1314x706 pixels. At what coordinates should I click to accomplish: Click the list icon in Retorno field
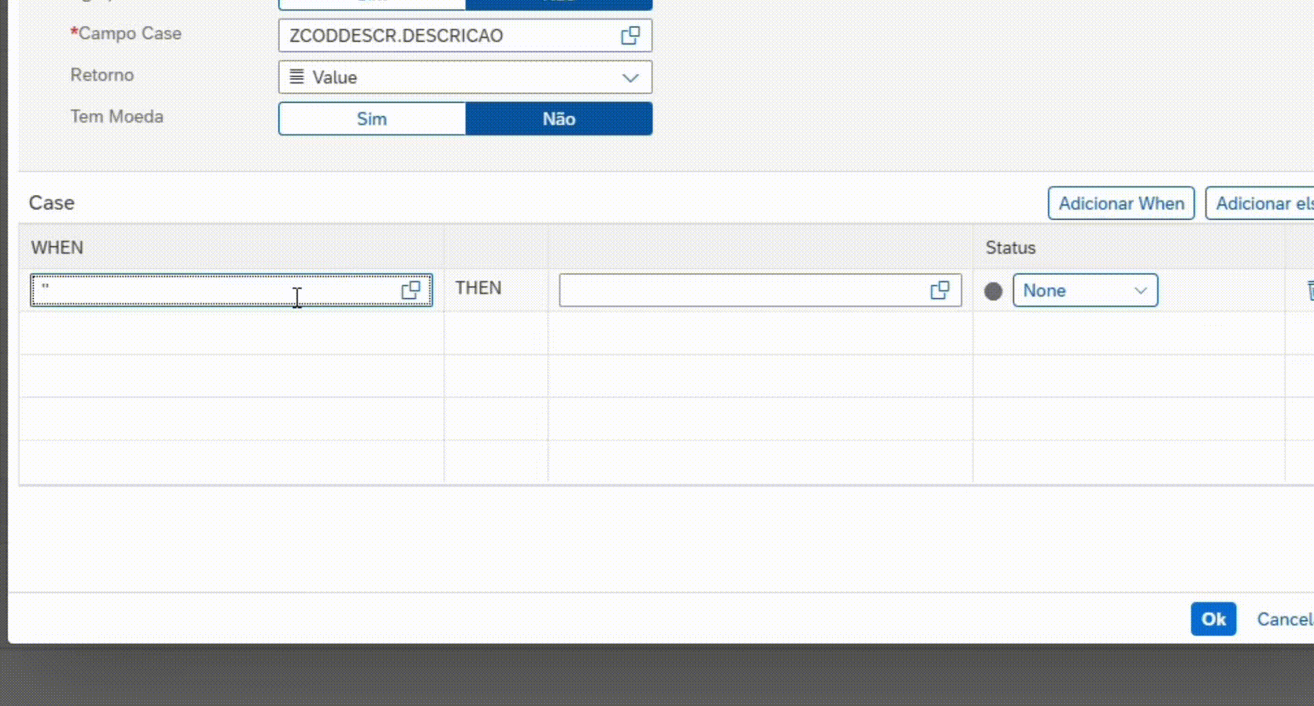point(296,77)
